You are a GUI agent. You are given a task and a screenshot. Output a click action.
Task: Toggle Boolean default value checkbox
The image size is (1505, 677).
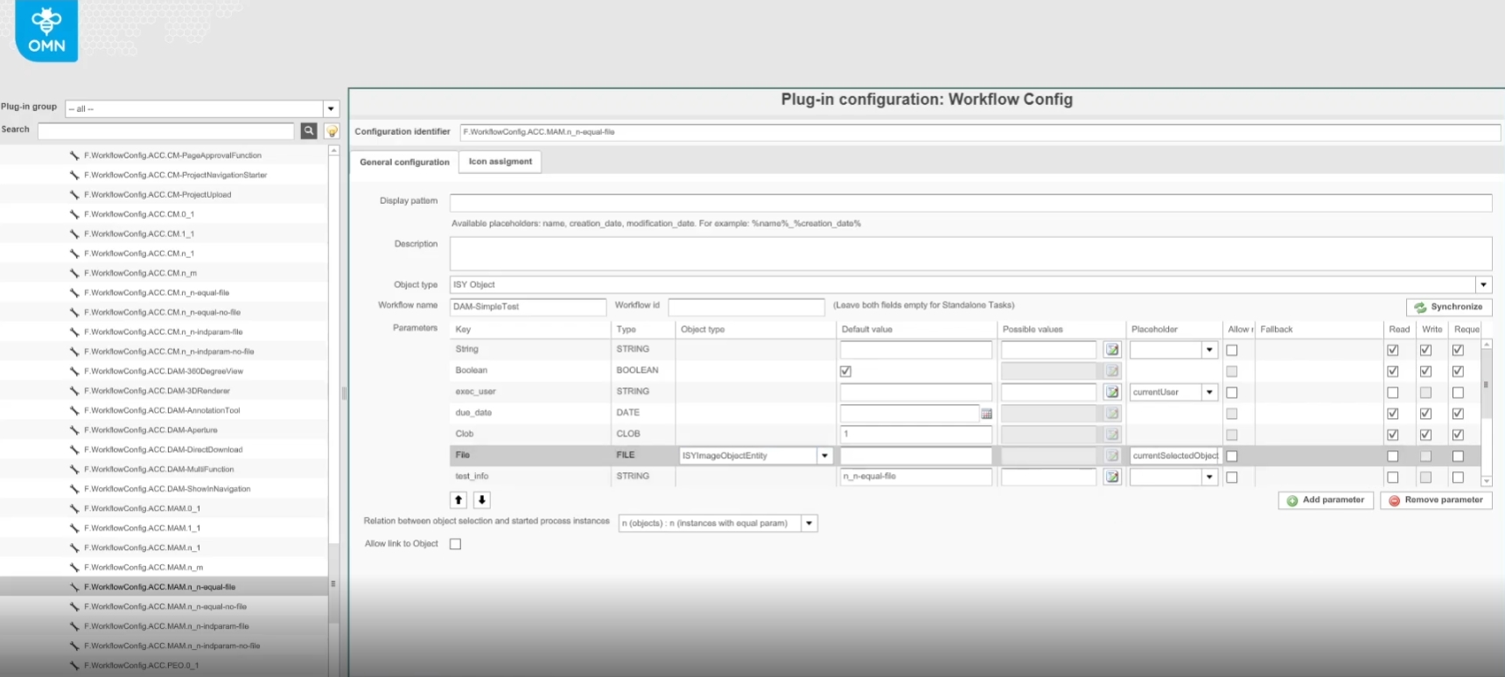845,371
